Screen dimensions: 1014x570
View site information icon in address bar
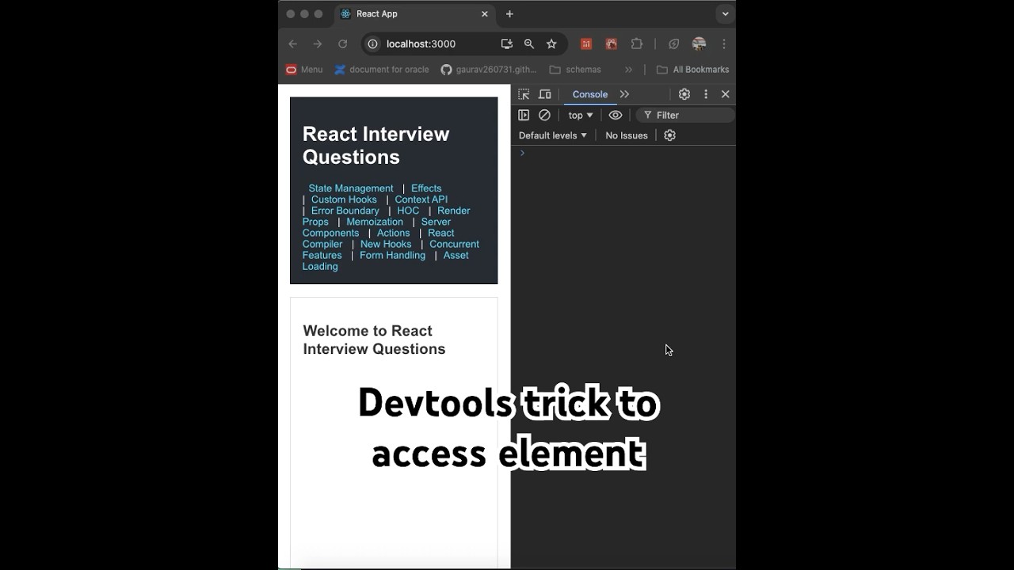(373, 44)
